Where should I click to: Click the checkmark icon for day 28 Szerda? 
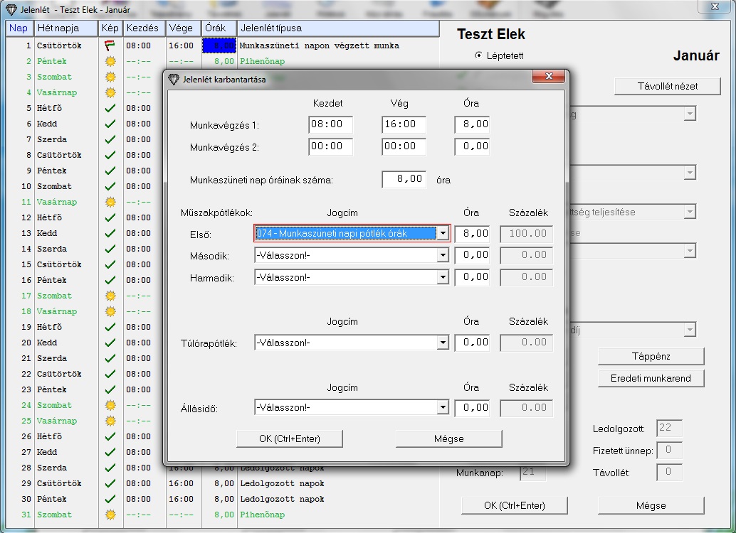click(x=110, y=468)
